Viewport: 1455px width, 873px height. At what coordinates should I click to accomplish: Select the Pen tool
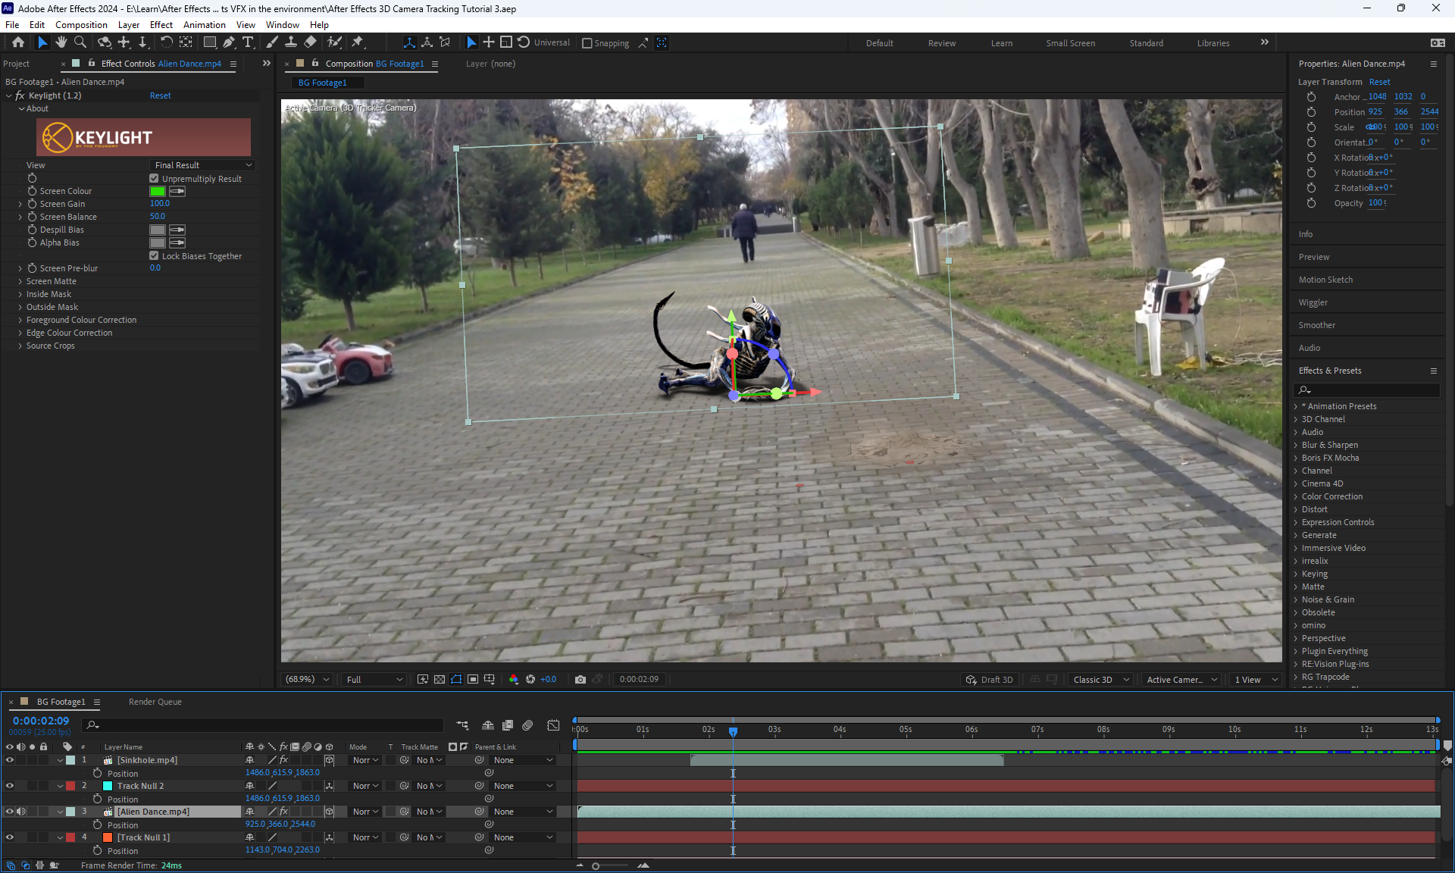(229, 42)
